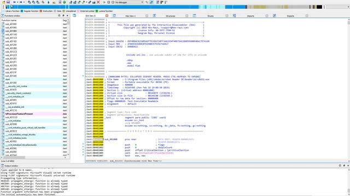Screen dimensions: 350x196
Task: Click the rightmost icon in the top toolbar
Action: point(166,2)
